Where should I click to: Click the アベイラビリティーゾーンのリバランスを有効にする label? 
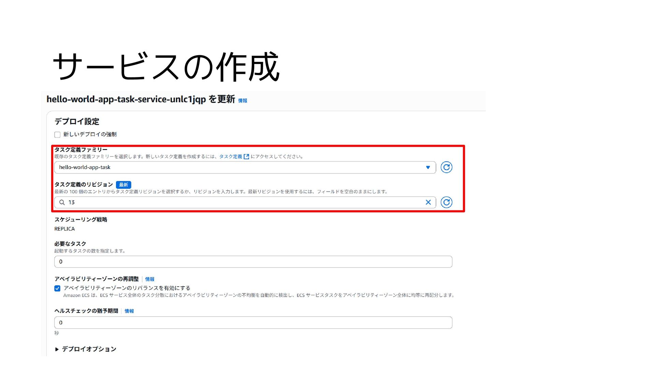point(127,288)
